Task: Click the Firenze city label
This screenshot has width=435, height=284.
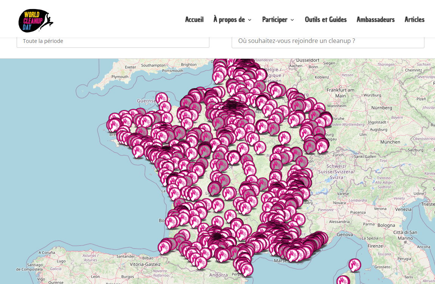Action: click(375, 246)
